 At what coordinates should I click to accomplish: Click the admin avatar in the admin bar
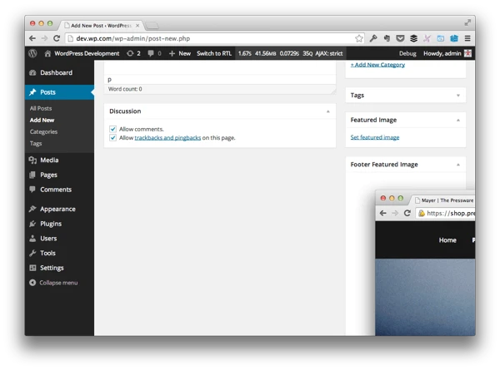[x=467, y=53]
